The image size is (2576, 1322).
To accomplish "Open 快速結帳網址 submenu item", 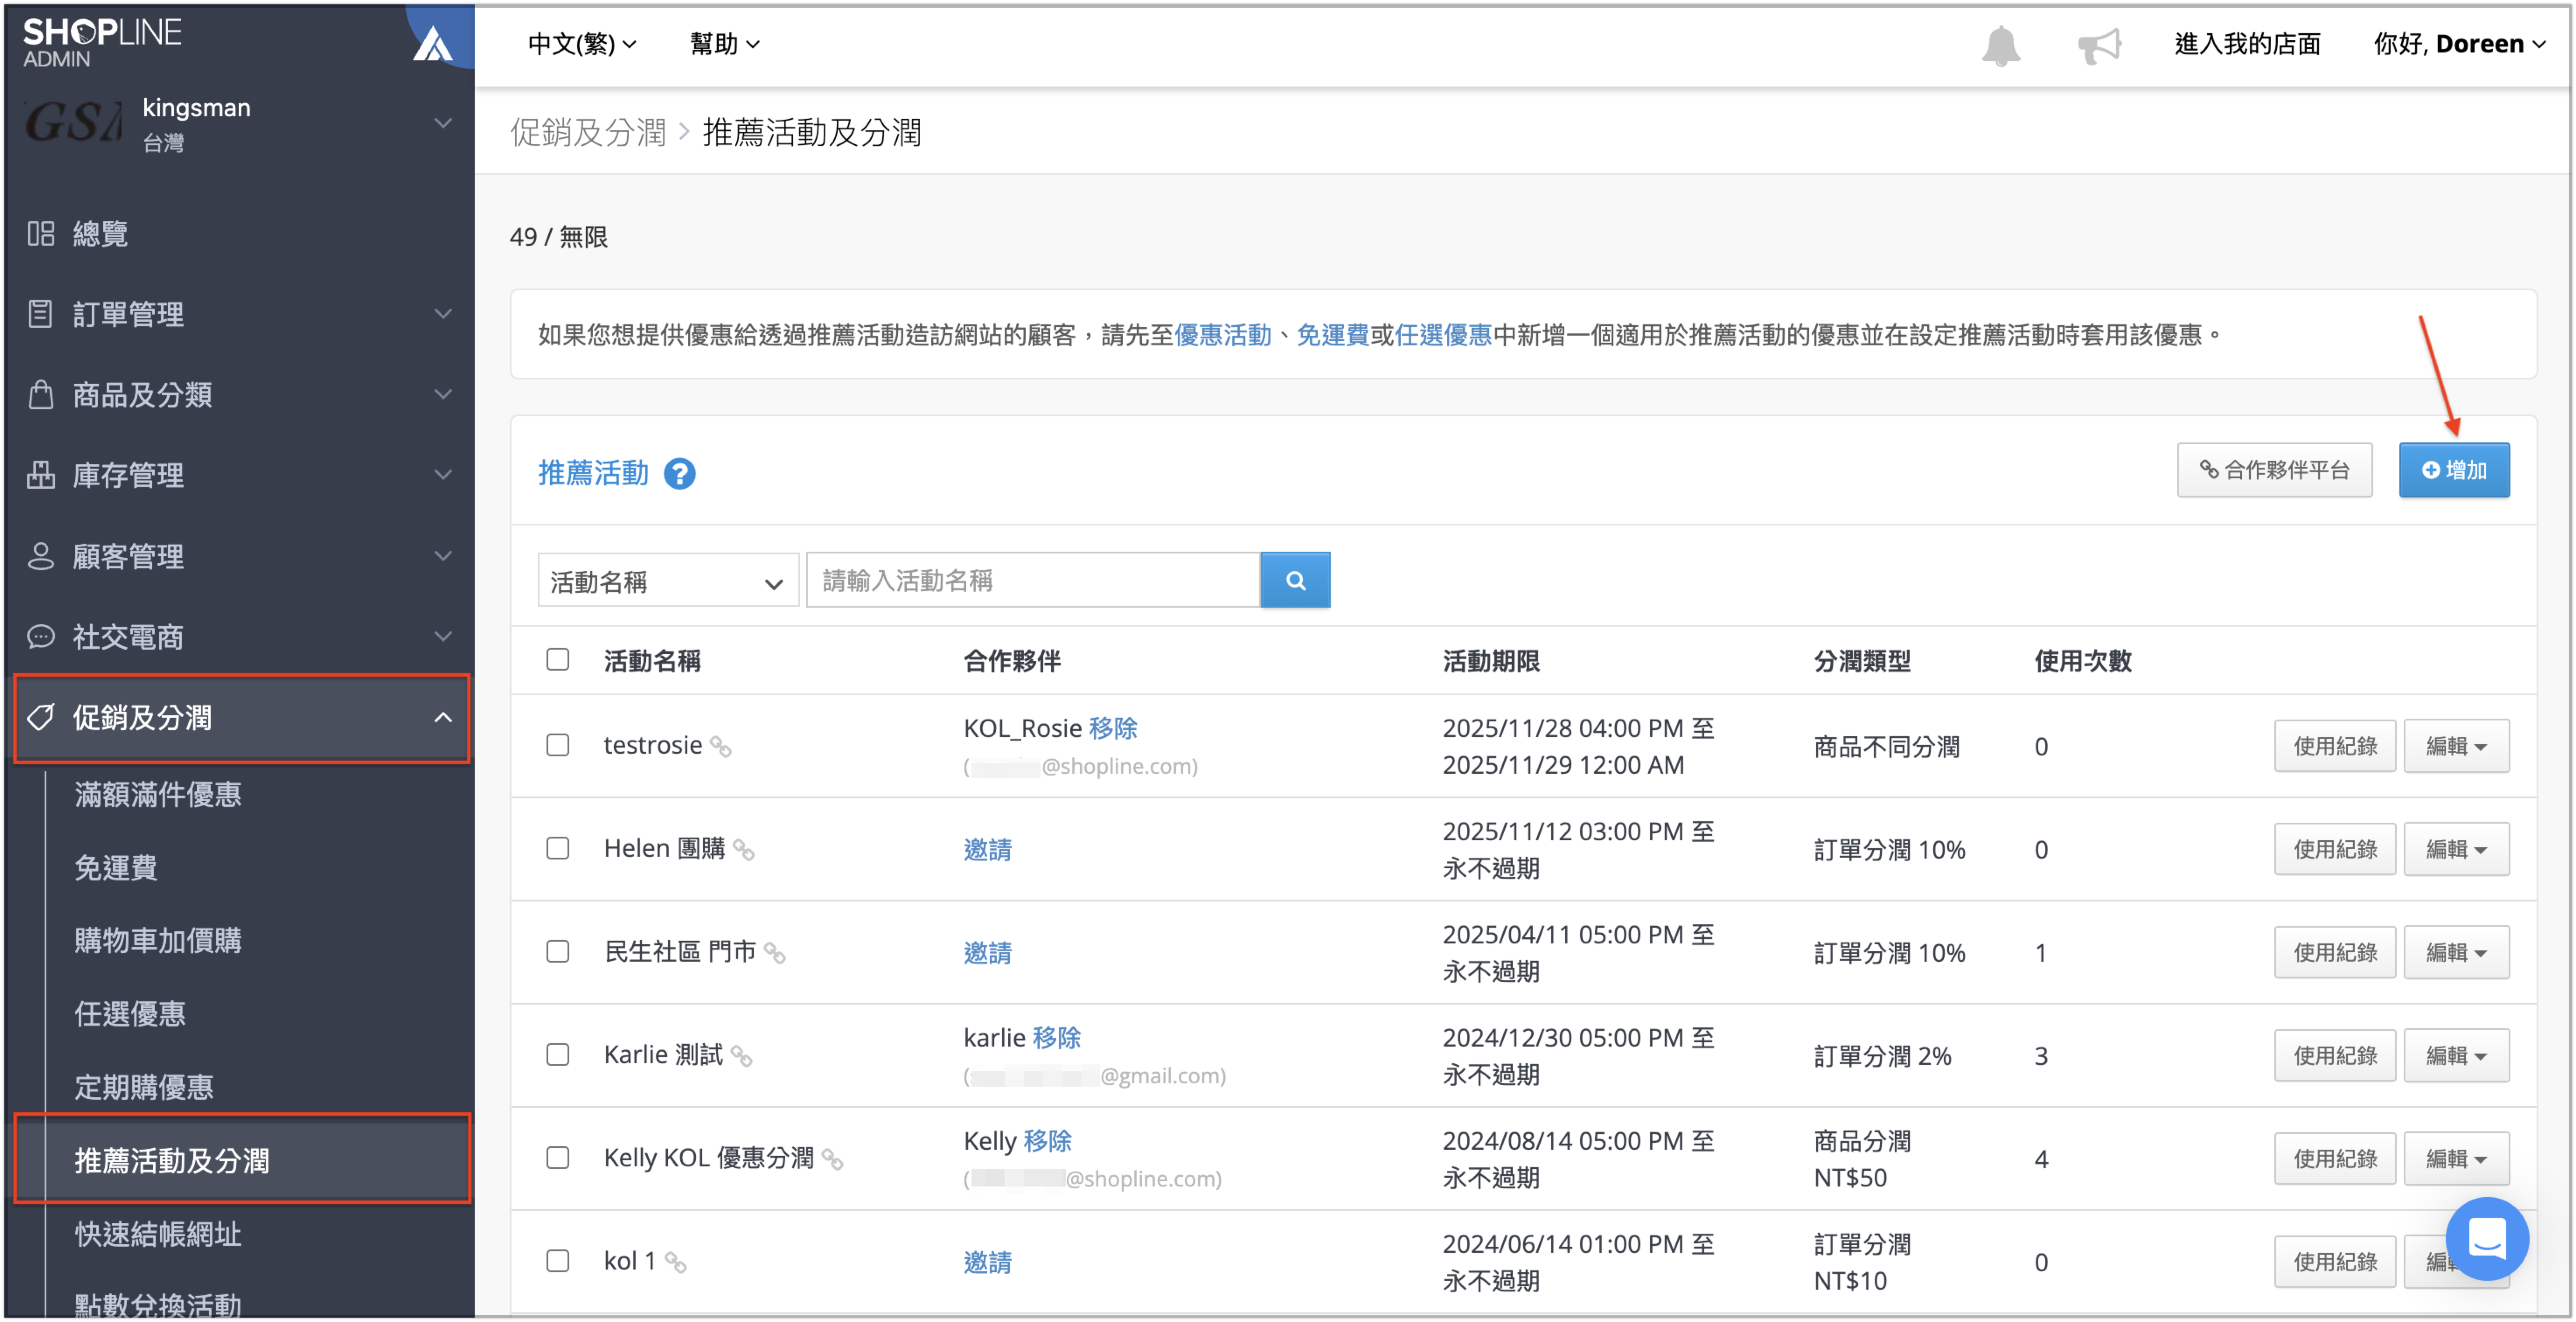I will click(158, 1234).
